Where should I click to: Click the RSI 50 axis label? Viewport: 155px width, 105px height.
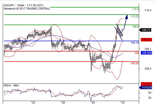[150, 93]
